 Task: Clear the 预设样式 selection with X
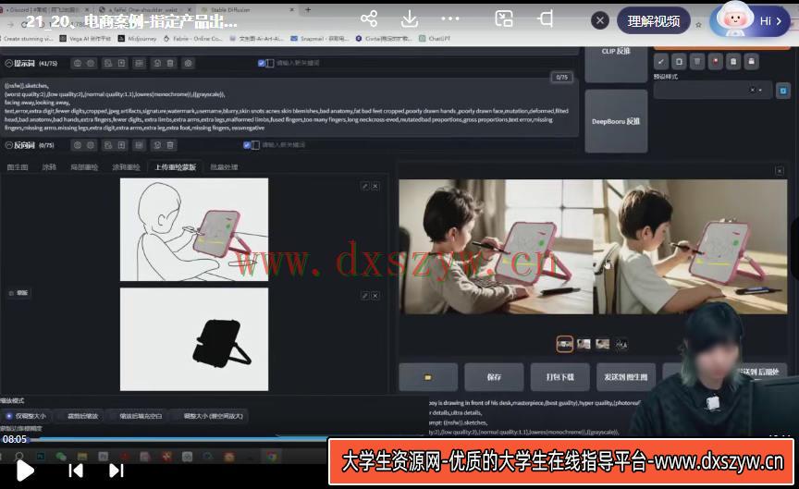click(x=752, y=91)
